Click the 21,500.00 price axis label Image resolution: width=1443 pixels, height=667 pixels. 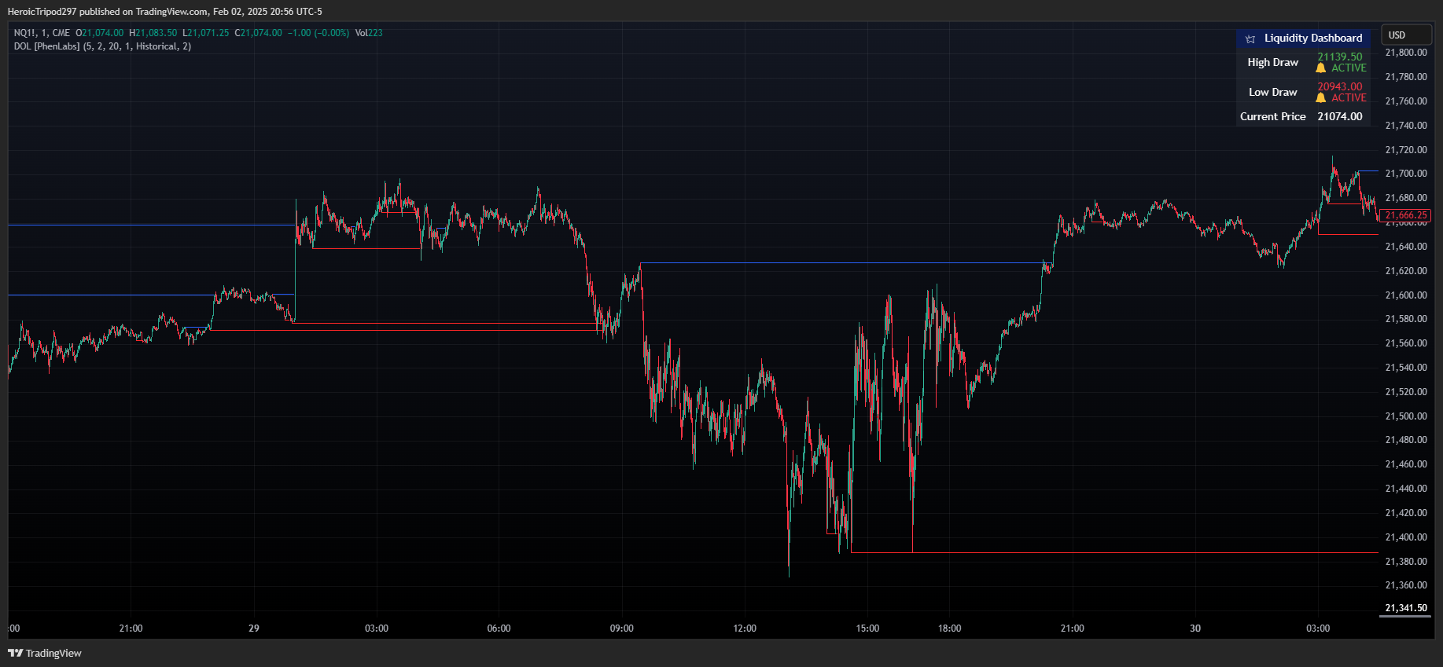point(1406,416)
